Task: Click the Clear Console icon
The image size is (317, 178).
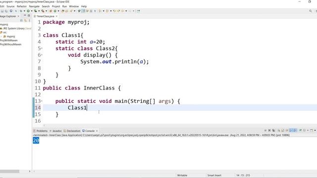Action: [x=278, y=131]
